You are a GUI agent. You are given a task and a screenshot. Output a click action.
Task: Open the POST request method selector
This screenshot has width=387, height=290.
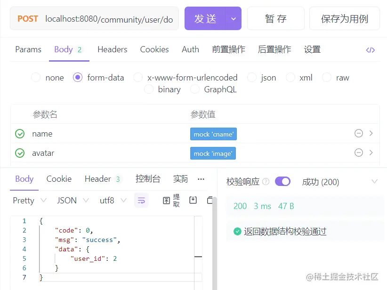pos(28,19)
